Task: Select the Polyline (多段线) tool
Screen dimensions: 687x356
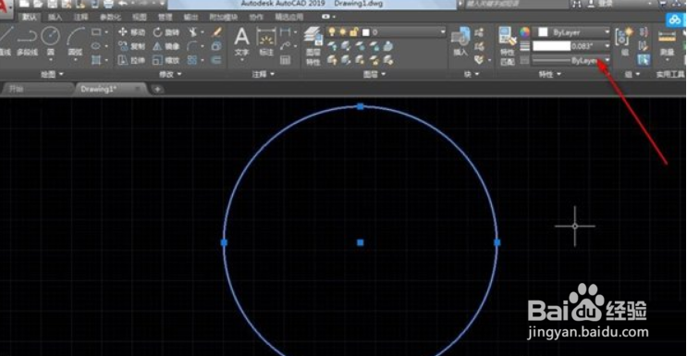Action: pos(27,43)
